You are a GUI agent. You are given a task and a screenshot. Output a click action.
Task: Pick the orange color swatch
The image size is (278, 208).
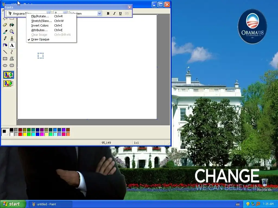pos(68,134)
